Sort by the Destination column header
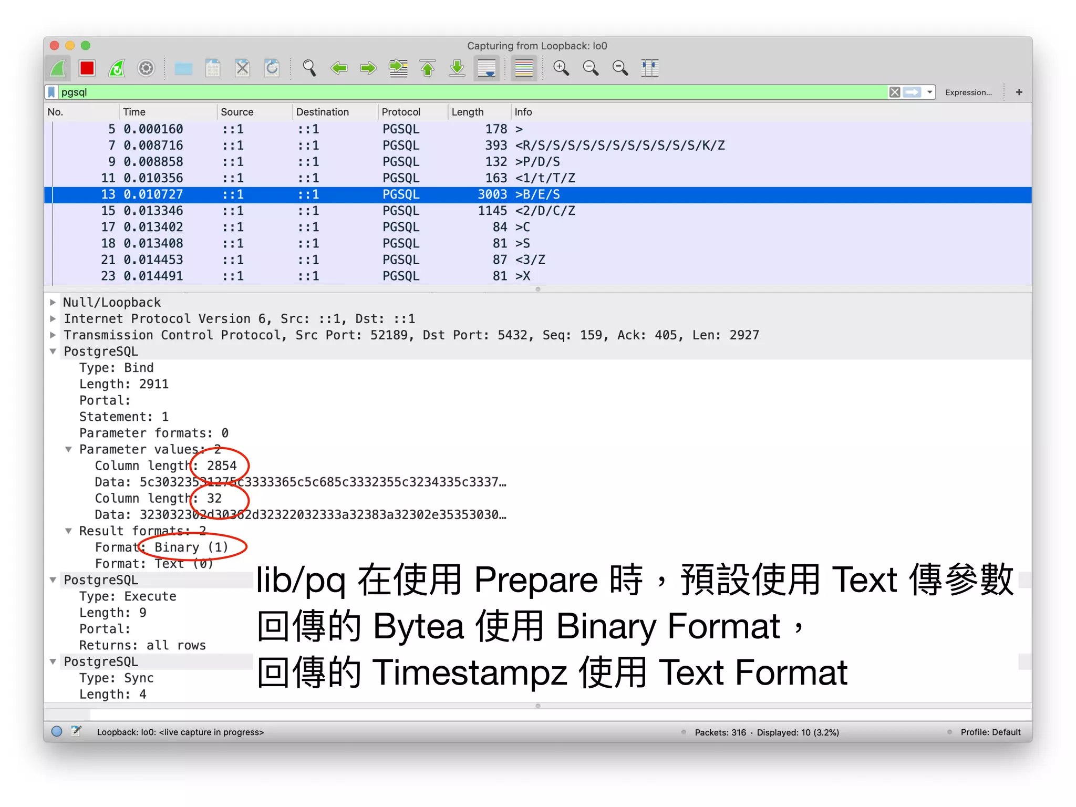 pyautogui.click(x=335, y=112)
